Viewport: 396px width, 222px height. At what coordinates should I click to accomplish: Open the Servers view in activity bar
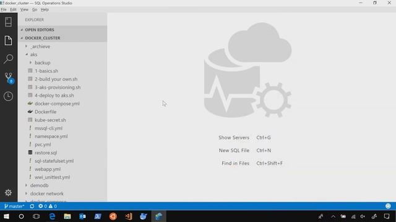(8, 22)
